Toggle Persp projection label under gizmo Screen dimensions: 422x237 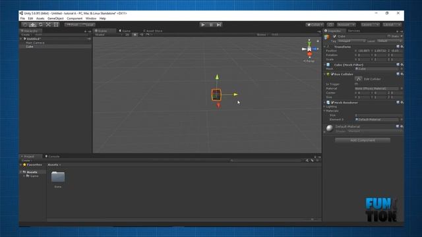309,61
